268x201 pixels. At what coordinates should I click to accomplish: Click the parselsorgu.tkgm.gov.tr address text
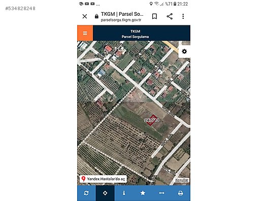121,20
